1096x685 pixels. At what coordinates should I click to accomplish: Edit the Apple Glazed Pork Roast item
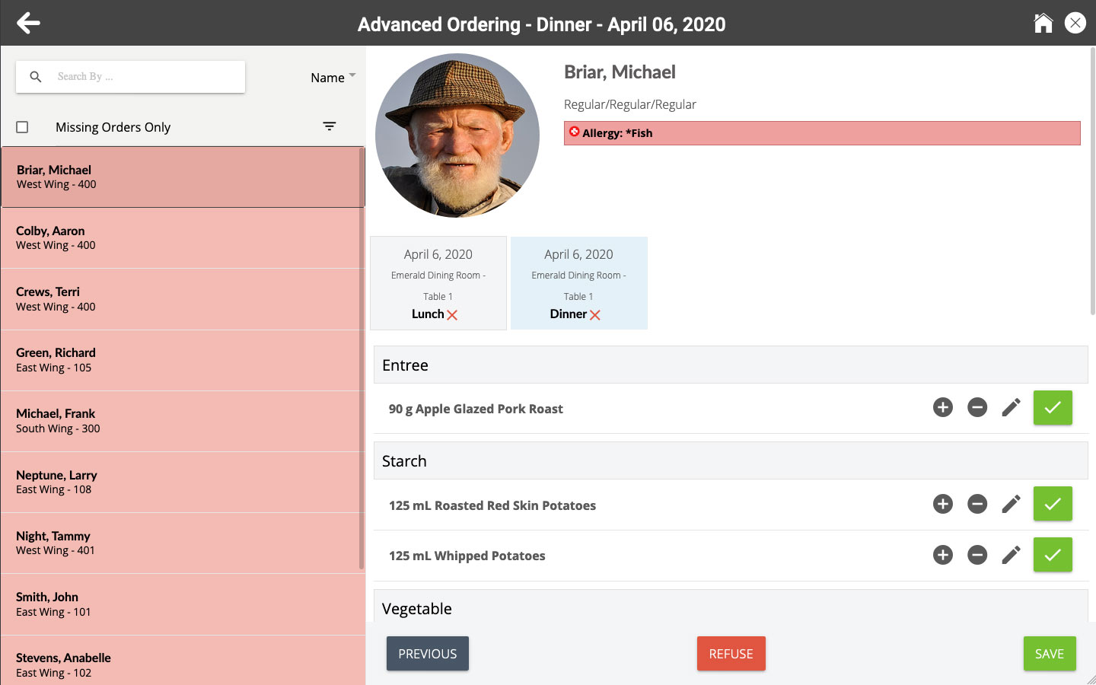pyautogui.click(x=1011, y=408)
